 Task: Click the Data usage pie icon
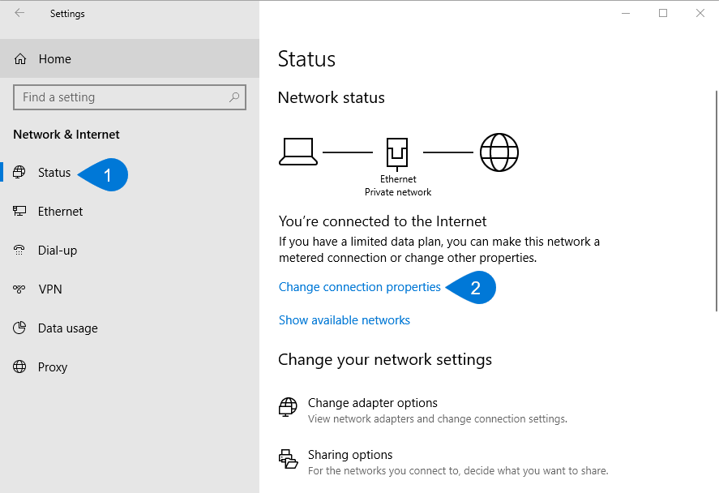coord(19,328)
